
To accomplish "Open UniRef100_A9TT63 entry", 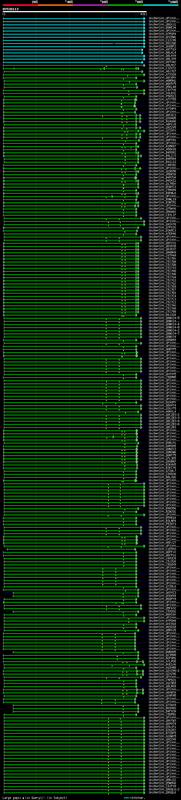I will 162,49.
